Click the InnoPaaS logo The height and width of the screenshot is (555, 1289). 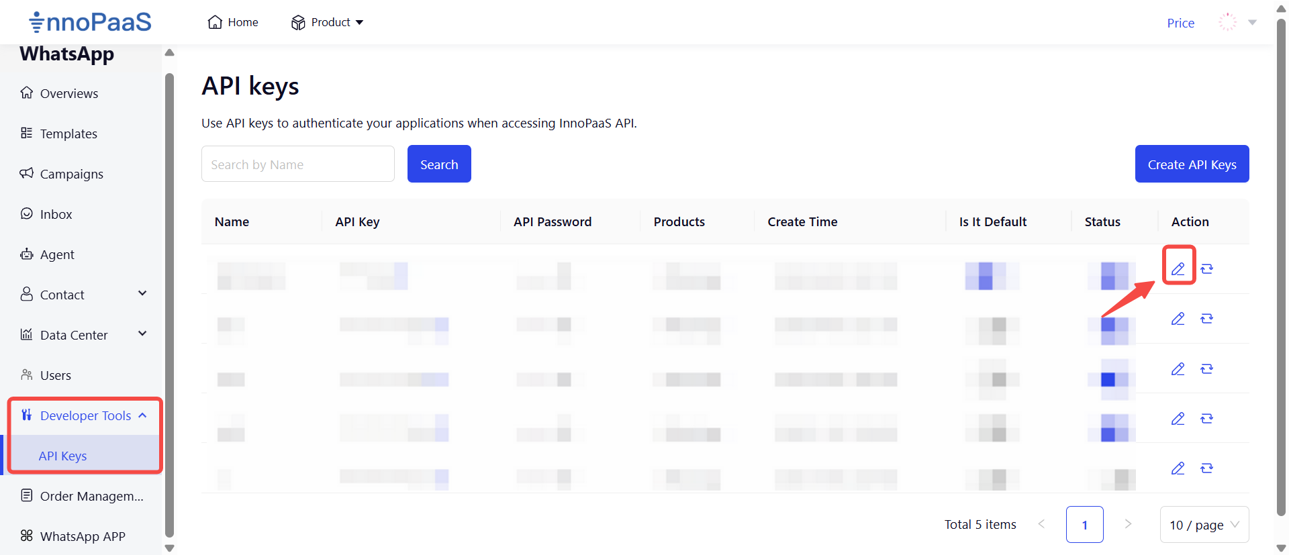tap(90, 22)
